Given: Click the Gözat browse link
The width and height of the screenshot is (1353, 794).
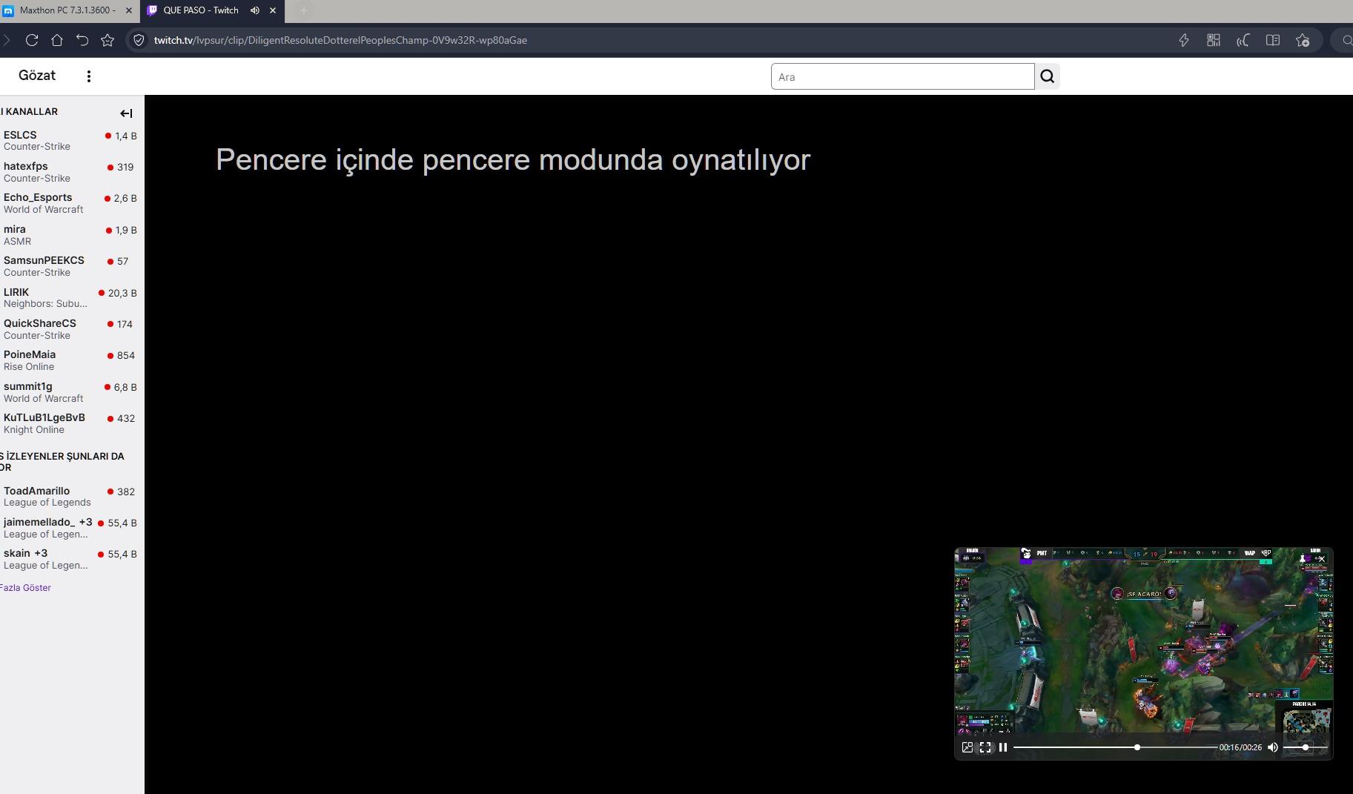Looking at the screenshot, I should (37, 76).
